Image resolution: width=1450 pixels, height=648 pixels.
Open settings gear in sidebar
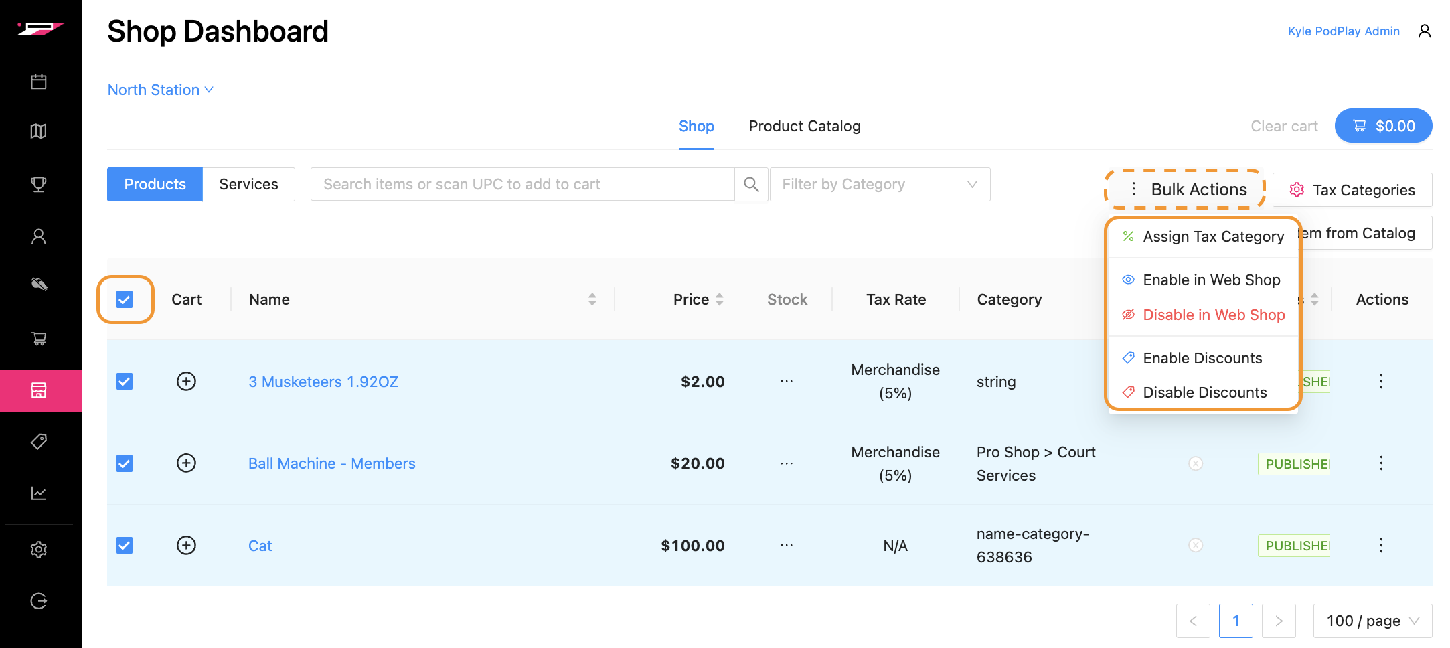pos(39,550)
